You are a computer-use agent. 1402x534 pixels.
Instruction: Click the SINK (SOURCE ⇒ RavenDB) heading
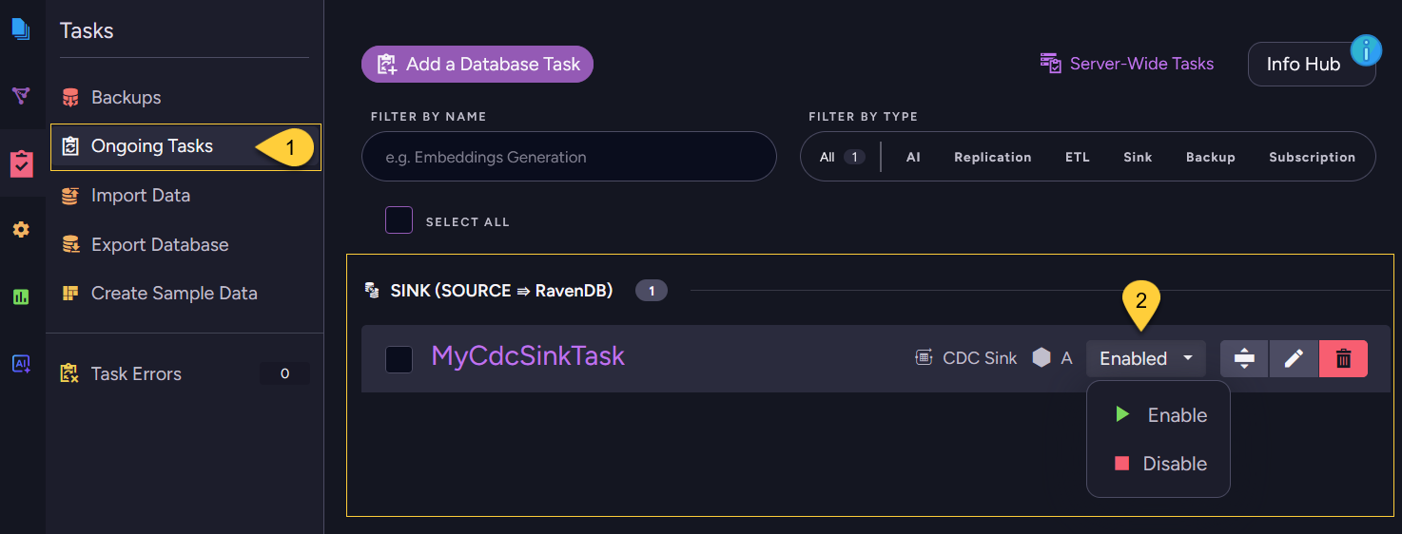pos(501,291)
